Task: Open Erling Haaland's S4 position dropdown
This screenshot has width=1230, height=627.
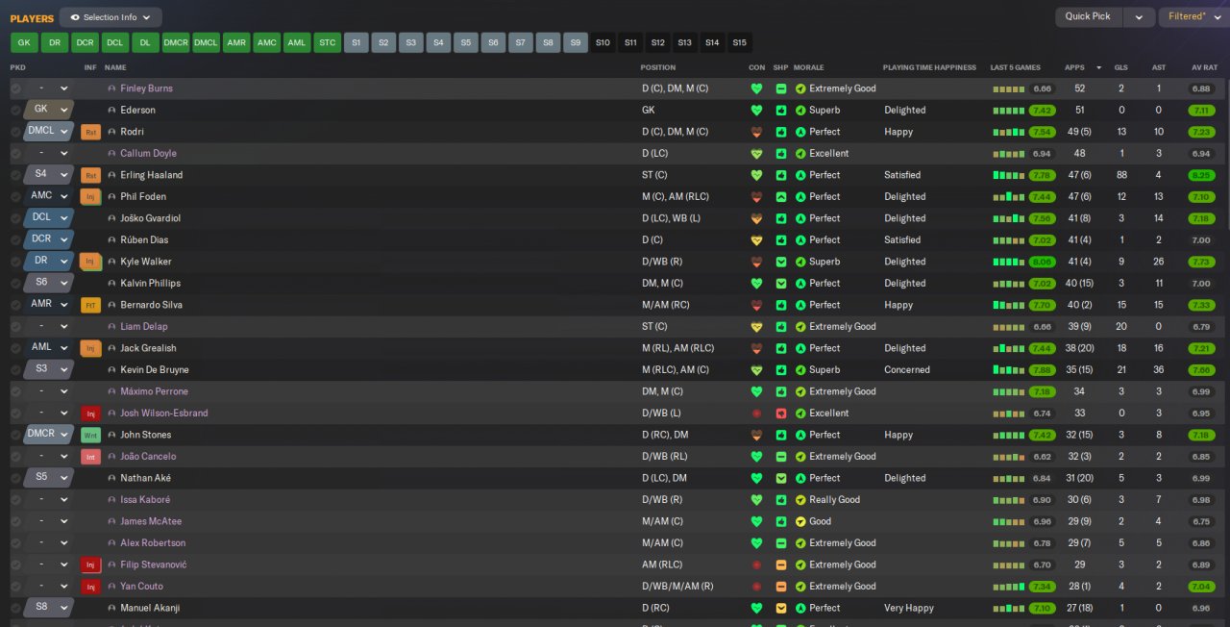Action: coord(49,175)
